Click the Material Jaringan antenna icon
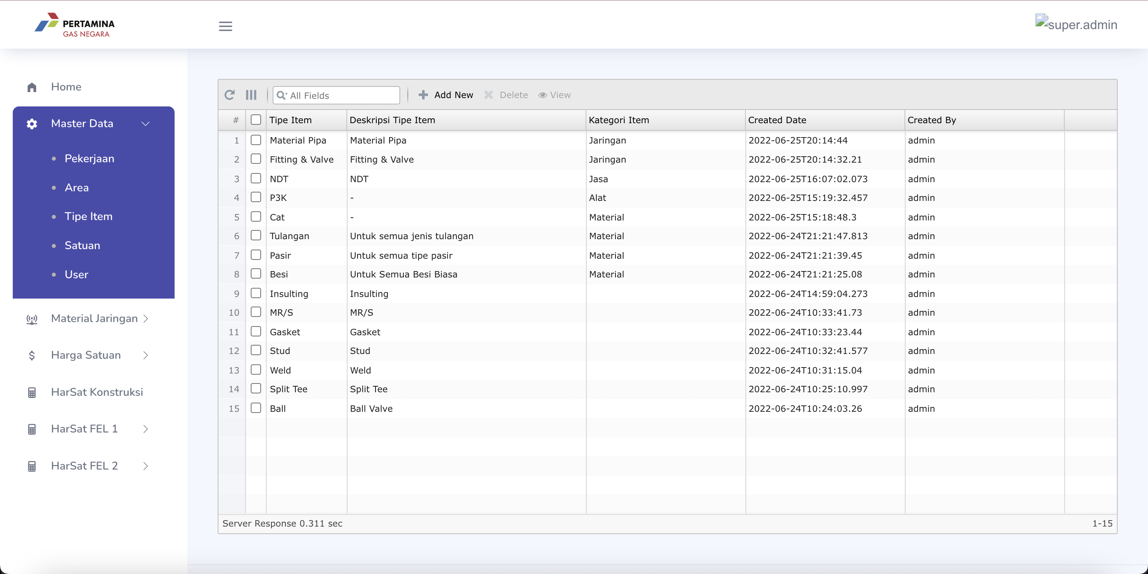This screenshot has height=574, width=1148. [31, 319]
